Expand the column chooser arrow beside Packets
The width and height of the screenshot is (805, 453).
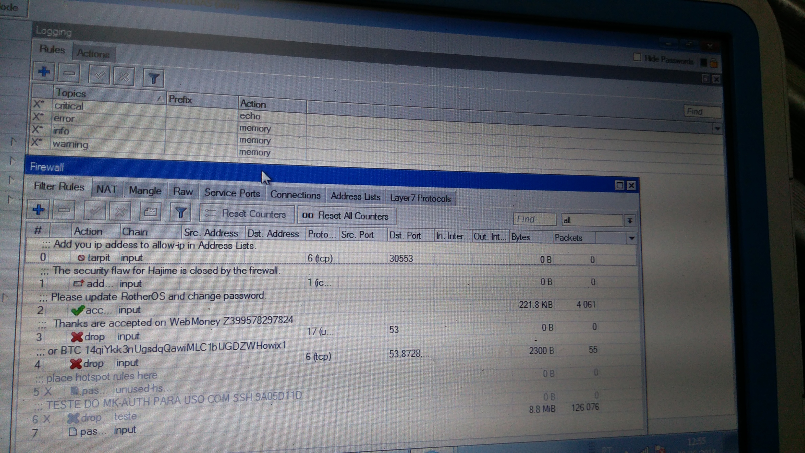pos(631,238)
